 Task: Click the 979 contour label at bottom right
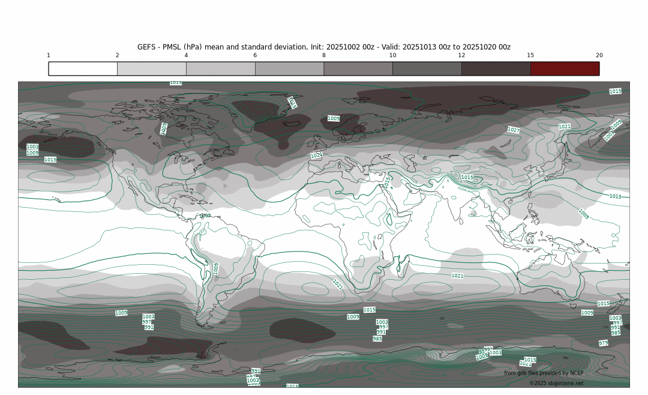603,343
